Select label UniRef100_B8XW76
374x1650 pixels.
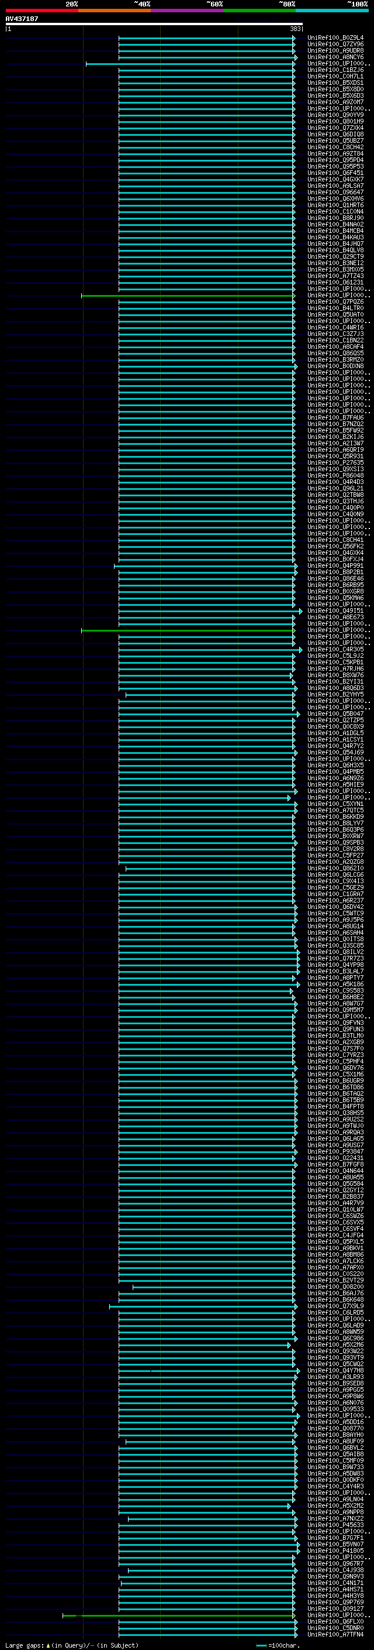point(335,675)
